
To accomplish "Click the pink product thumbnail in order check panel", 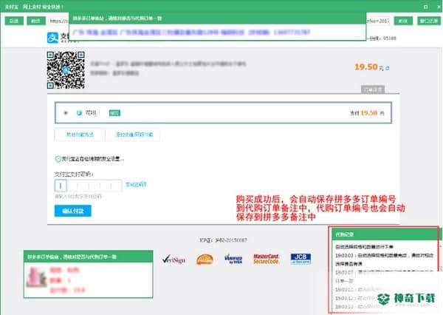I will point(36,277).
